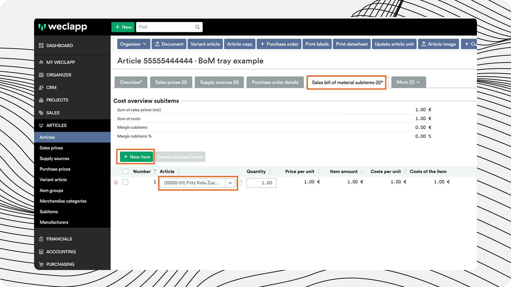Open the Organizer dropdown button

134,44
